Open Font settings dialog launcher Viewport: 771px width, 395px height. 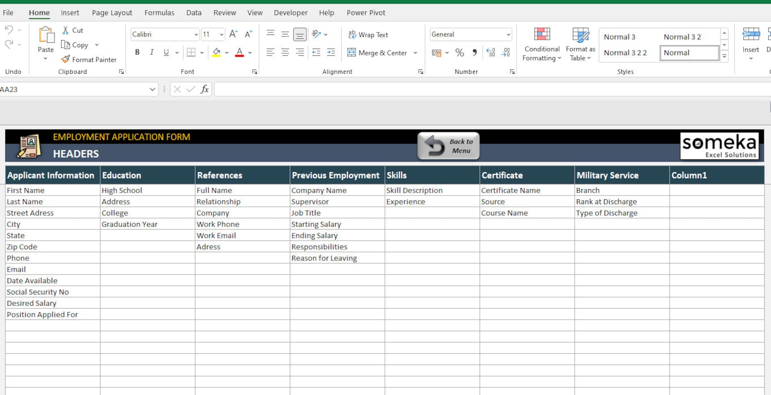point(254,72)
